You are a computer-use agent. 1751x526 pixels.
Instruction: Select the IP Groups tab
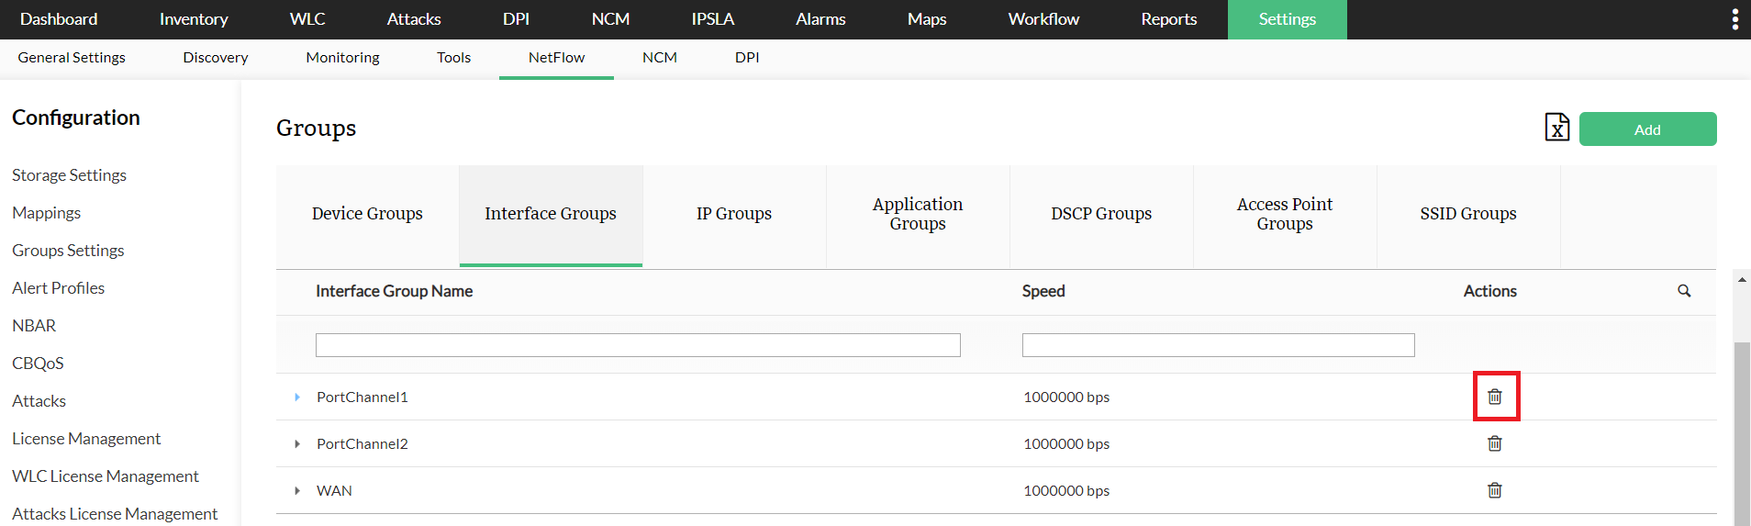point(733,214)
